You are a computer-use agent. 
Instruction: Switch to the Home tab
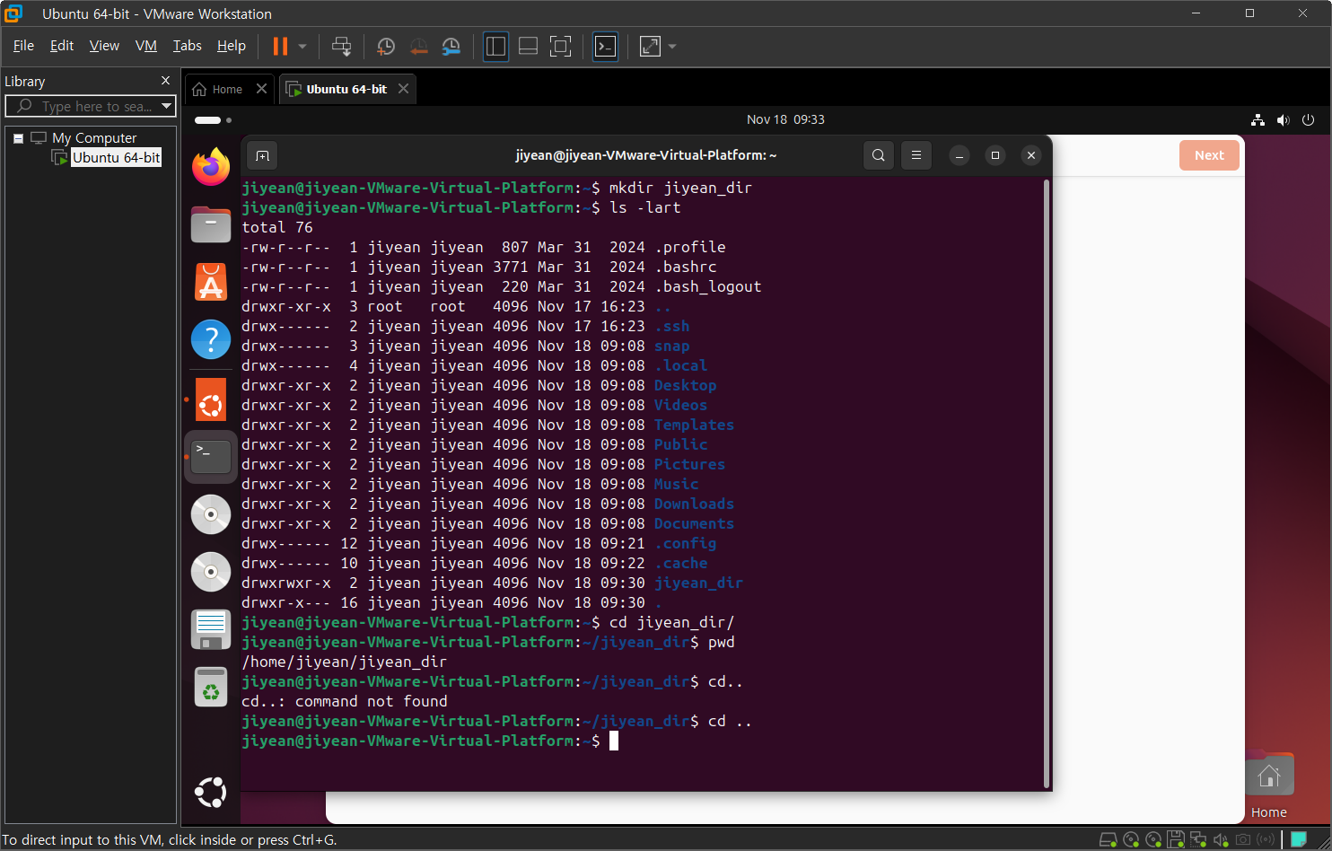coord(218,89)
